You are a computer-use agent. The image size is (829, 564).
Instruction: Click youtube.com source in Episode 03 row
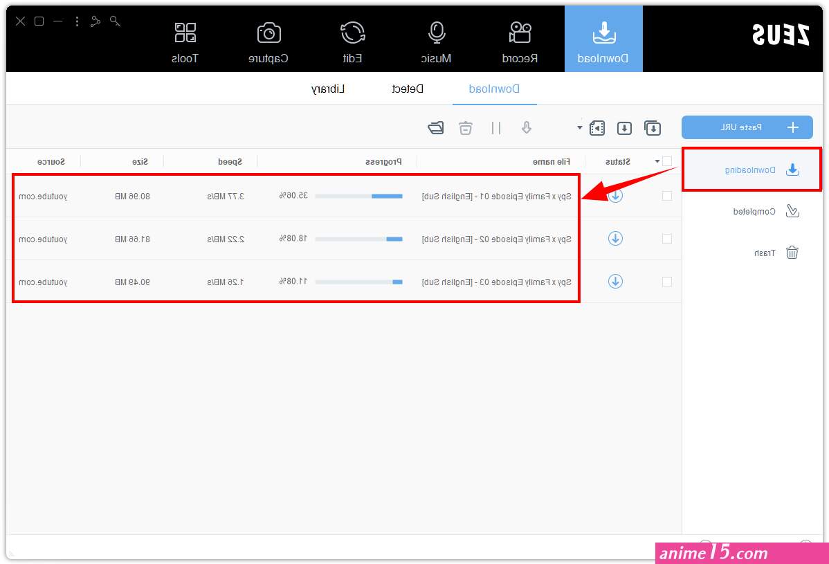[x=43, y=282]
